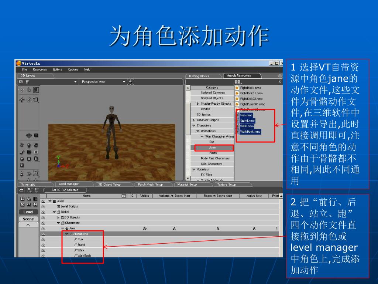Click the Level button in Level Manager

pos(28,212)
